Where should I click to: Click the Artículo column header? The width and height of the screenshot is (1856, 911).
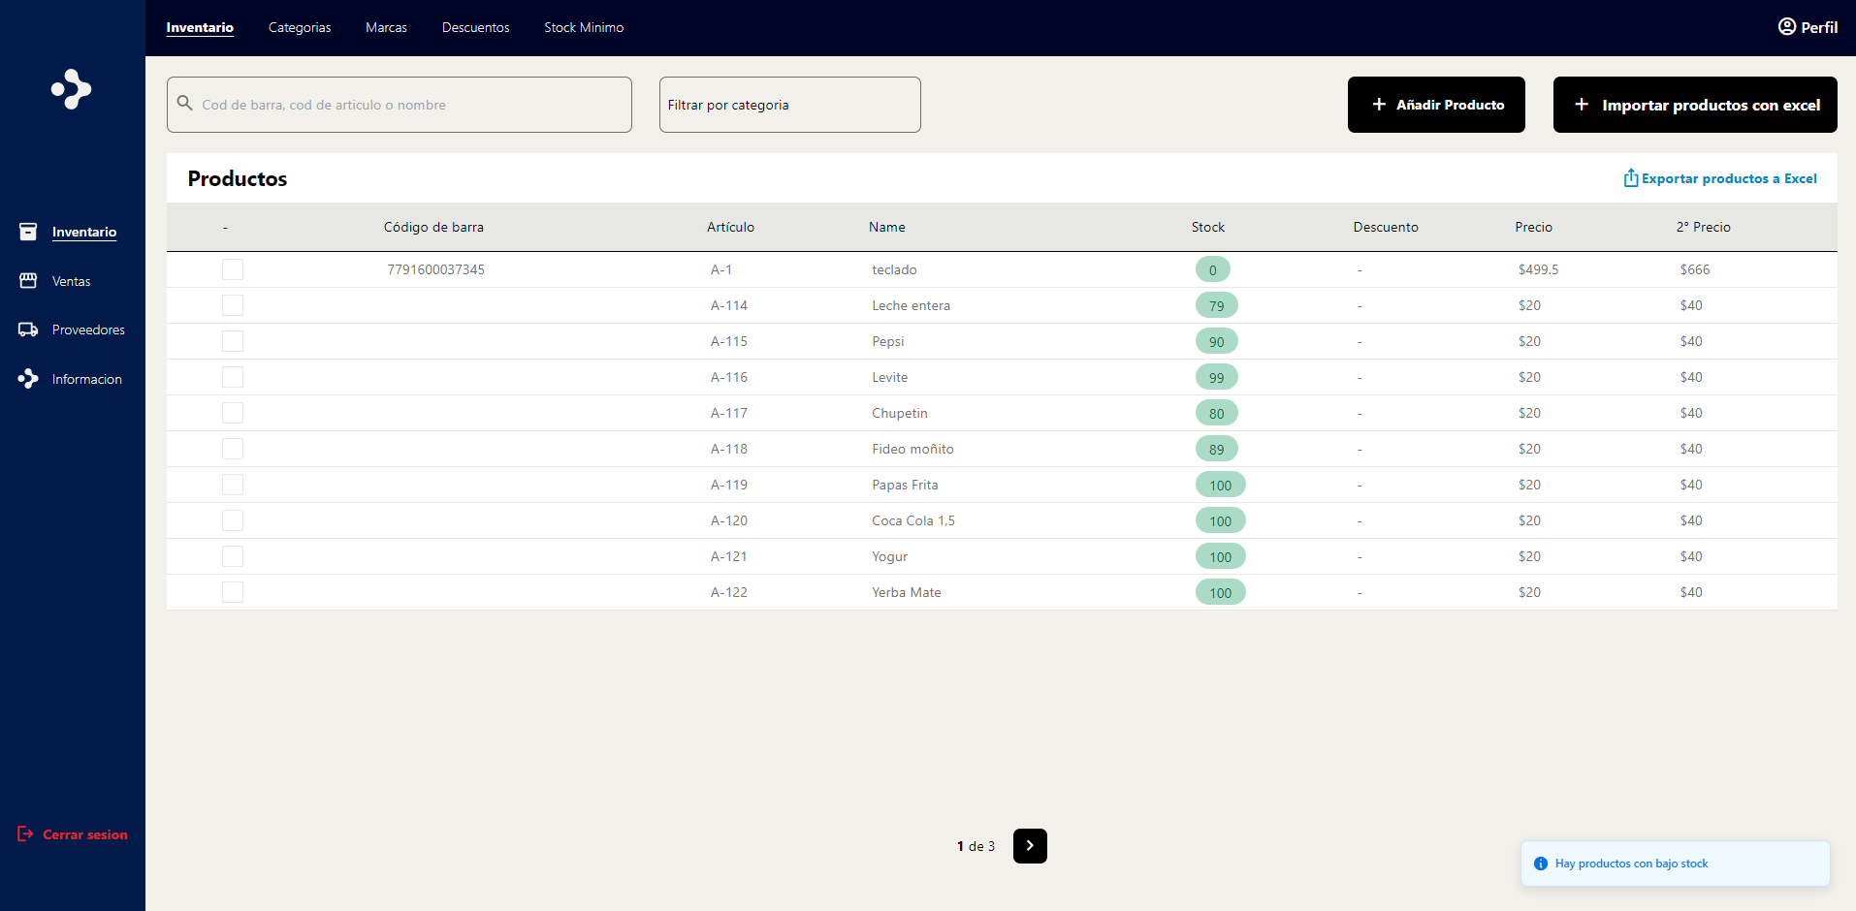[730, 227]
